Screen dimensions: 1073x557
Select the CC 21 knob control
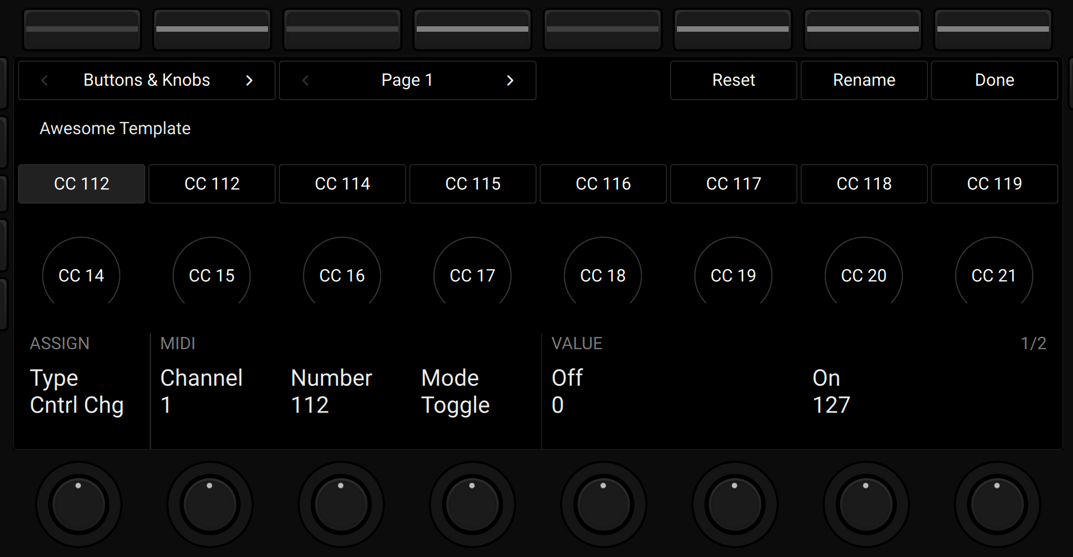click(x=994, y=275)
